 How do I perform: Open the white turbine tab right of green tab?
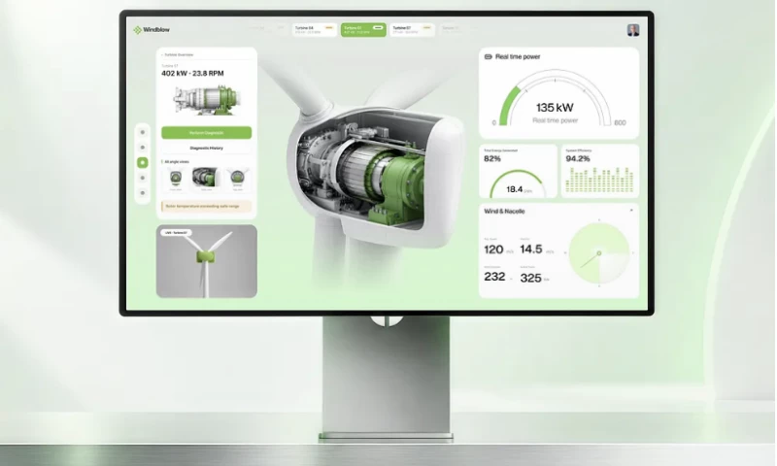pos(412,30)
